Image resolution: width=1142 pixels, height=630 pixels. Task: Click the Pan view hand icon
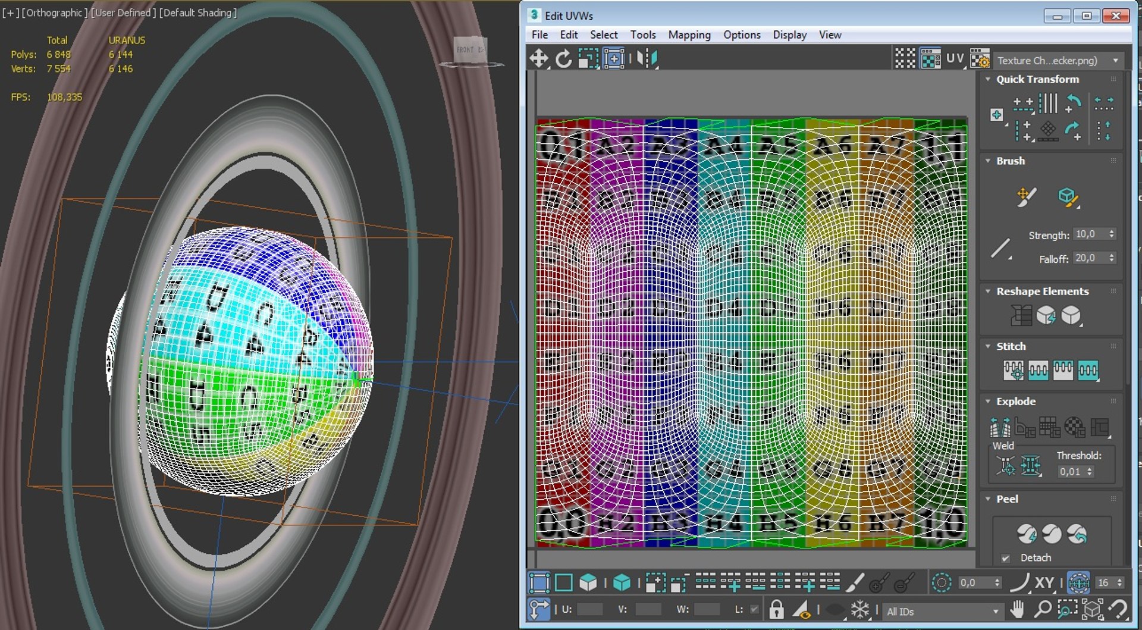[1017, 610]
